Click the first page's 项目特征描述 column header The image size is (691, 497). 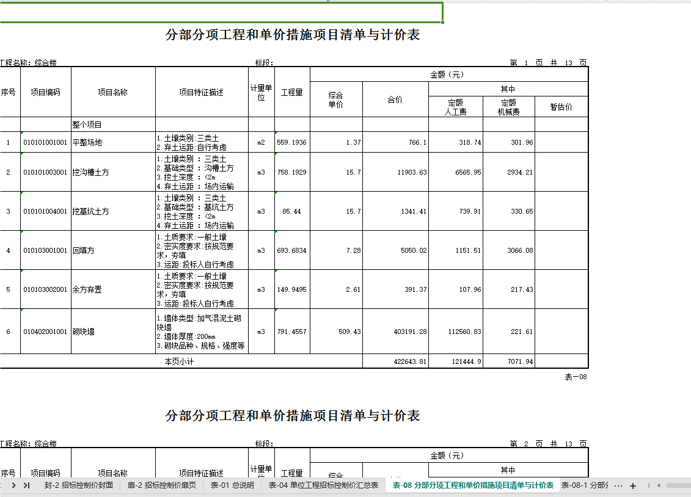(x=202, y=92)
